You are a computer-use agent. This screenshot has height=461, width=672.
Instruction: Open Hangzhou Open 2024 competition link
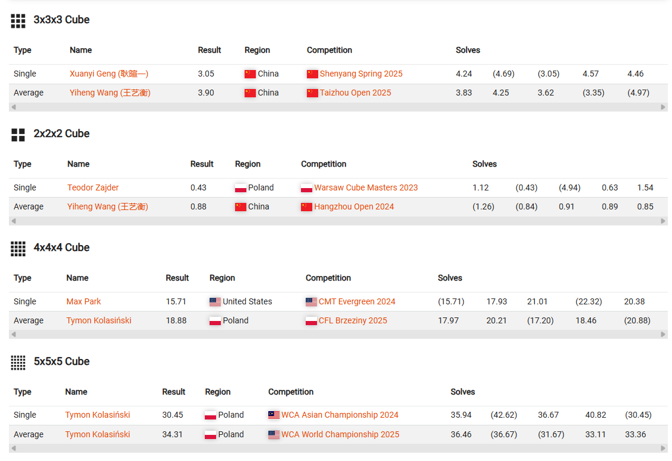point(354,206)
